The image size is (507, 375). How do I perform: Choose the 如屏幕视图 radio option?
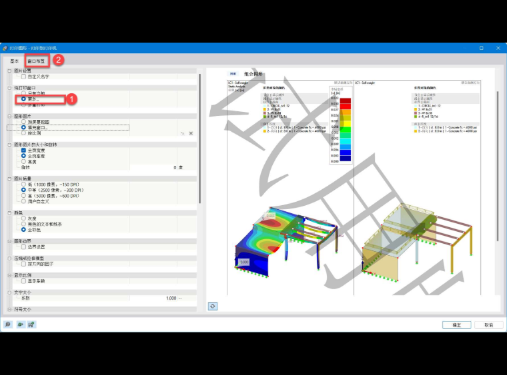tap(23, 122)
